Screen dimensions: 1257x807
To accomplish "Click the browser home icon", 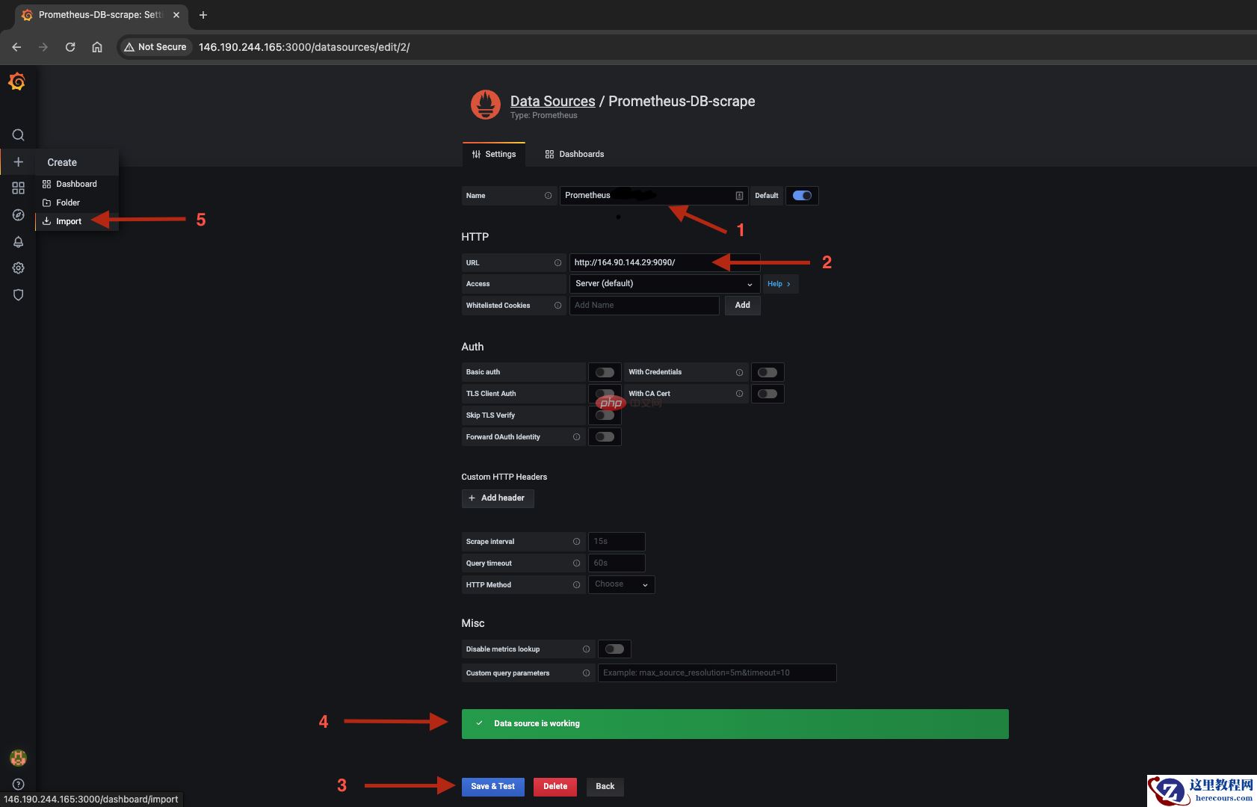I will (97, 47).
